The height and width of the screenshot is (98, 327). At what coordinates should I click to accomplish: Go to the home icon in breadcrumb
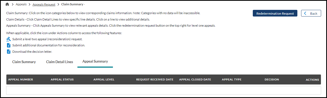pyautogui.click(x=7, y=5)
